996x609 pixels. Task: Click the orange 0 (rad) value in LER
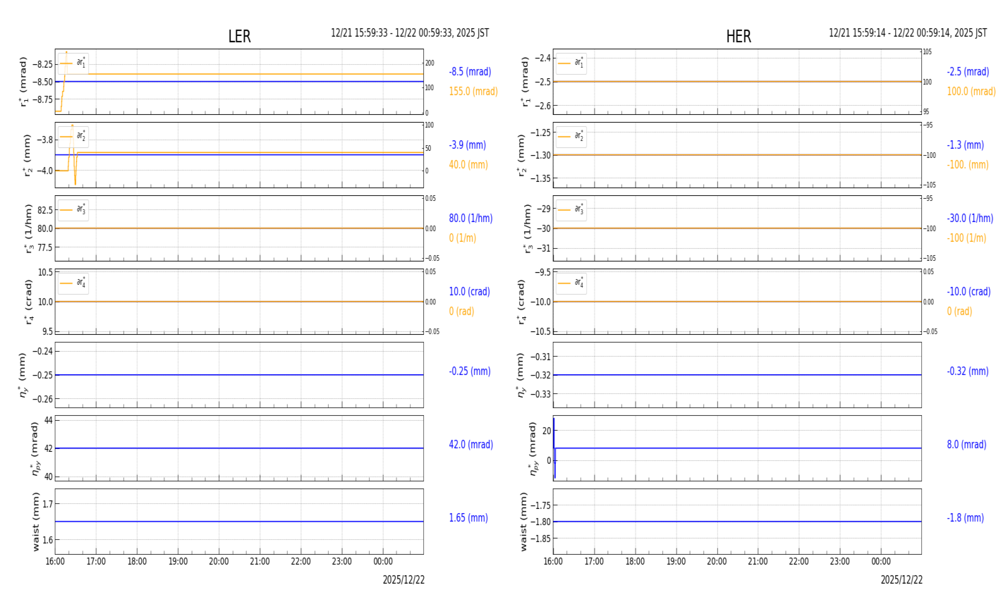point(461,312)
